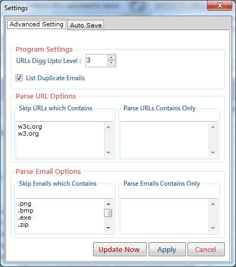Select w3.org in Skip URLs list
Image resolution: width=236 pixels, height=267 pixels.
(28, 134)
